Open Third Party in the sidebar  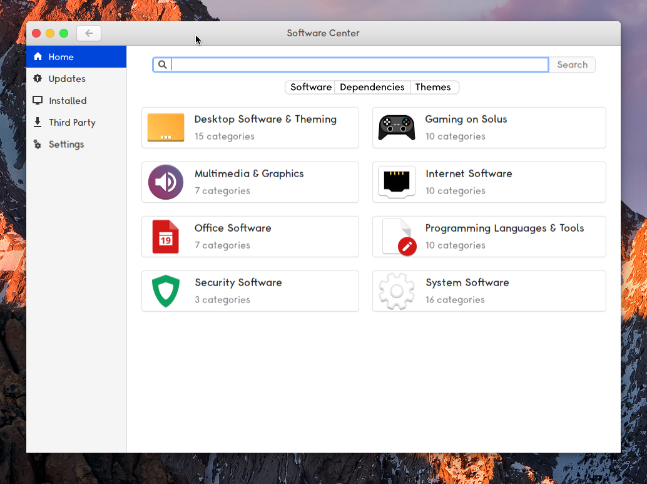[x=72, y=123]
